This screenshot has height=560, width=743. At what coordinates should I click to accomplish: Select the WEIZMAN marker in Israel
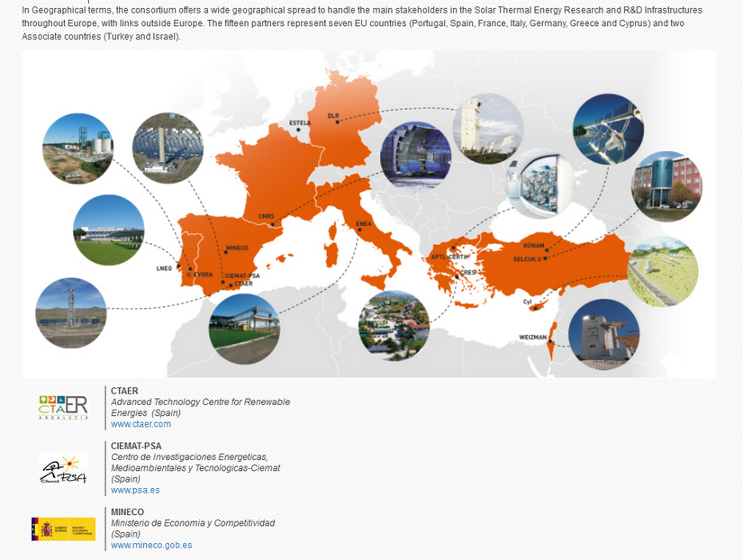coord(550,339)
